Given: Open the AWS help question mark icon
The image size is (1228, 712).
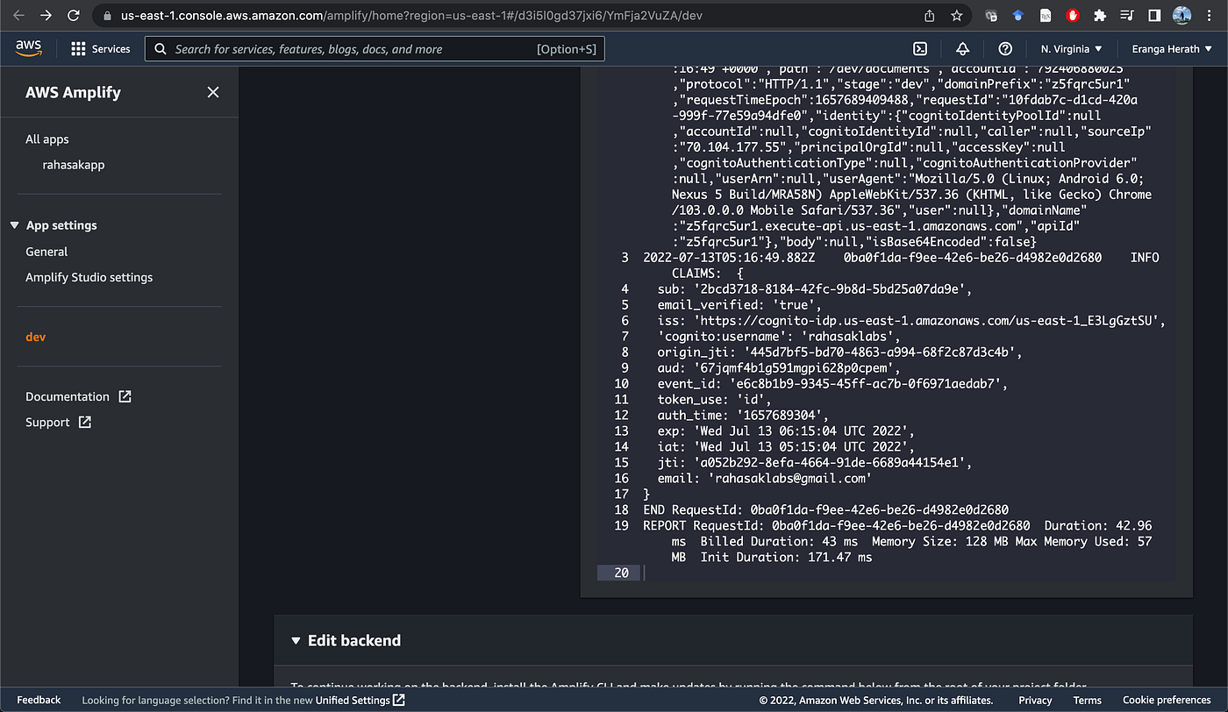Looking at the screenshot, I should pyautogui.click(x=1005, y=49).
